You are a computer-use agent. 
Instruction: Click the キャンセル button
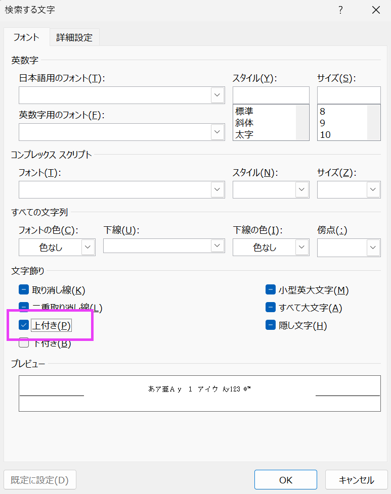point(356,480)
